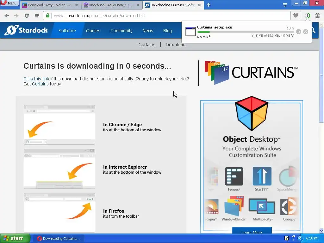Image resolution: width=324 pixels, height=243 pixels.
Task: Expand hidden tray icons arrow
Action: 300,238
